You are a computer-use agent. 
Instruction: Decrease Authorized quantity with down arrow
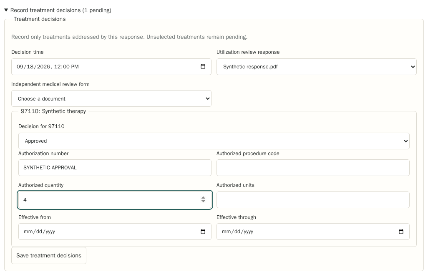[203, 201]
